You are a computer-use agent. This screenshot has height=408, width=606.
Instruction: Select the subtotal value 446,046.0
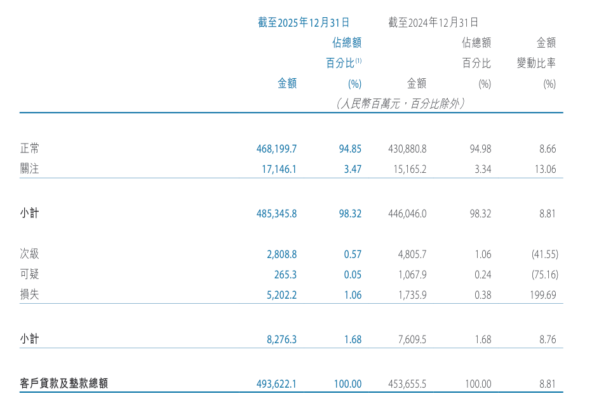point(407,214)
